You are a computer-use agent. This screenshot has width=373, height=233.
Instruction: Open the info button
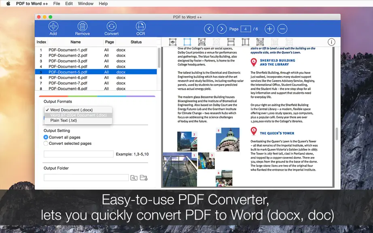(331, 42)
